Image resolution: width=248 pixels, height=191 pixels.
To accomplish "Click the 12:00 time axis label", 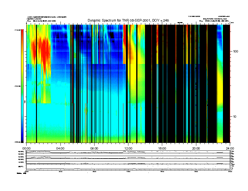I will click(128, 149).
